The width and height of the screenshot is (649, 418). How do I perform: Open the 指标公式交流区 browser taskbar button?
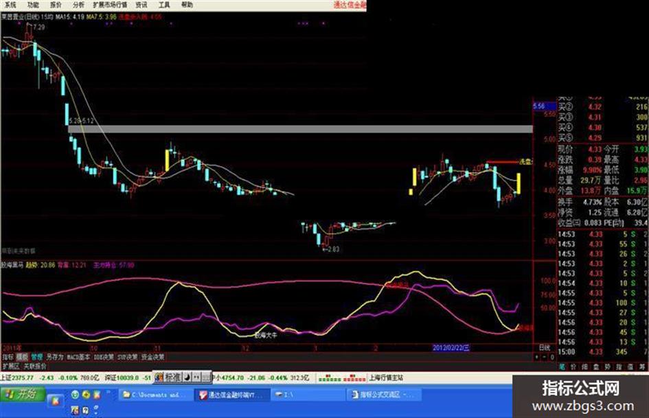point(383,395)
